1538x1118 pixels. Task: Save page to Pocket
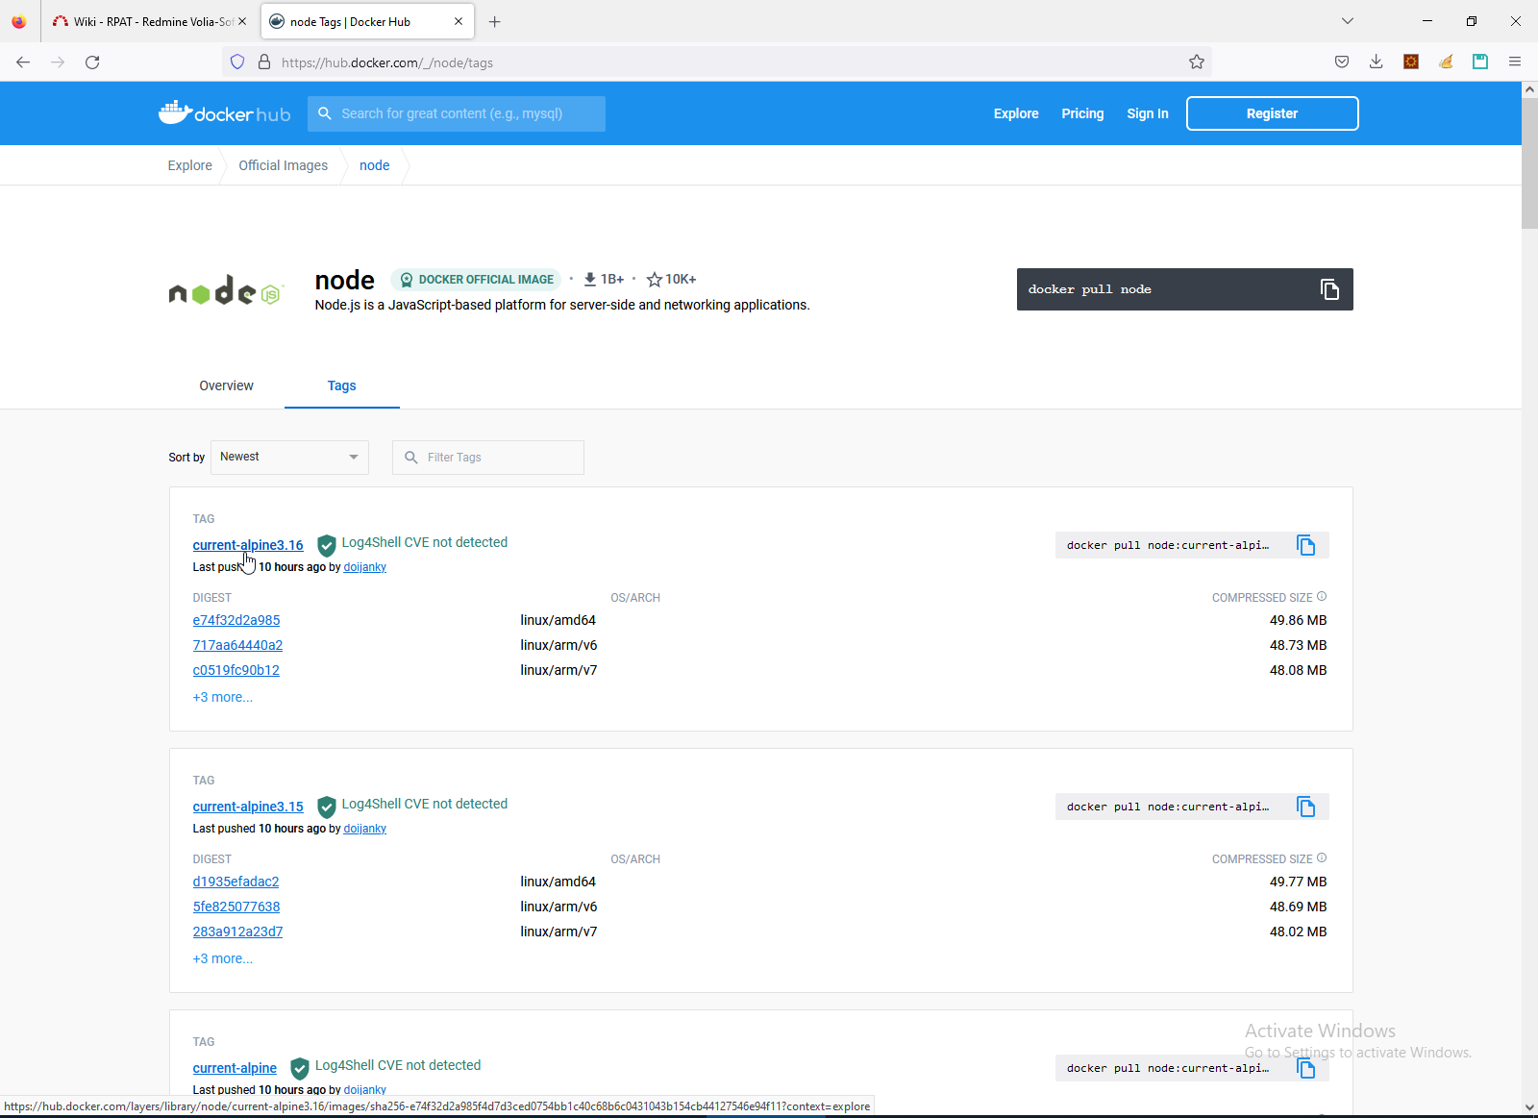(1342, 62)
